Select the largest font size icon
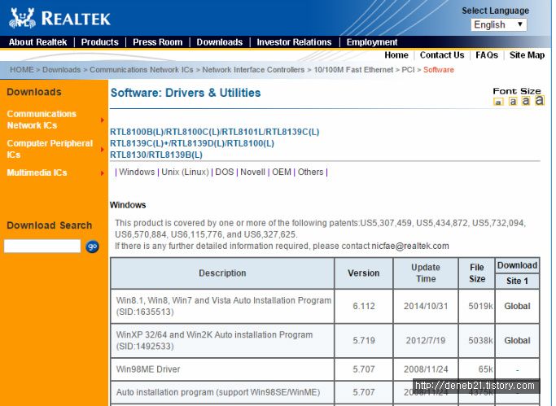 [540, 100]
